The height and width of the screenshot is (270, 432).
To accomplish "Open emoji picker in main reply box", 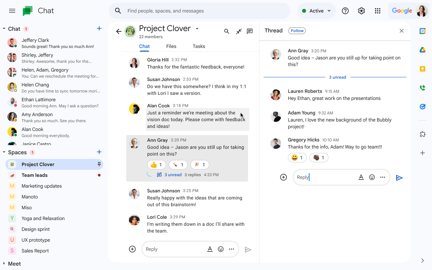I will [x=221, y=249].
